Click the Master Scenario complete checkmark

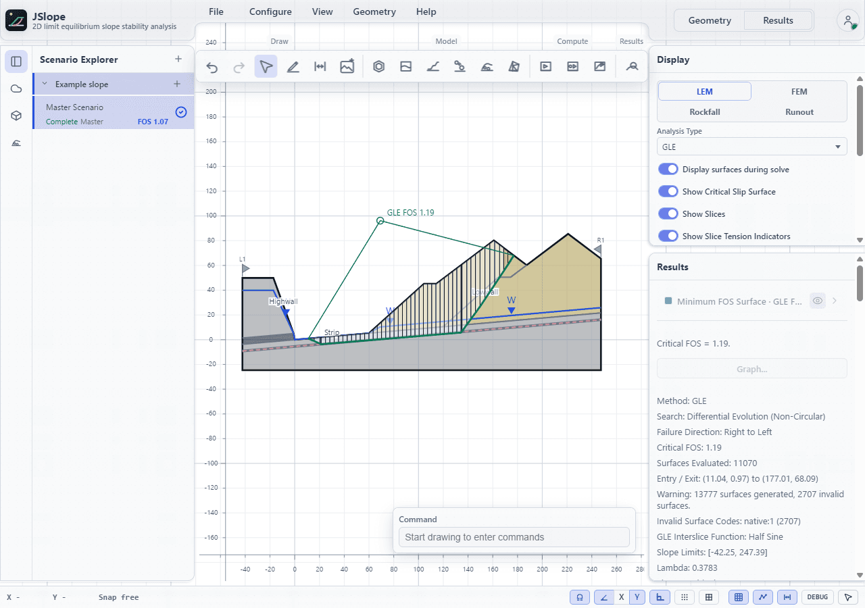180,112
